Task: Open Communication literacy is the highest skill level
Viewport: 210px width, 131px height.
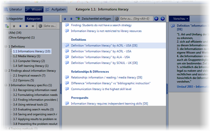Action: click(x=101, y=89)
